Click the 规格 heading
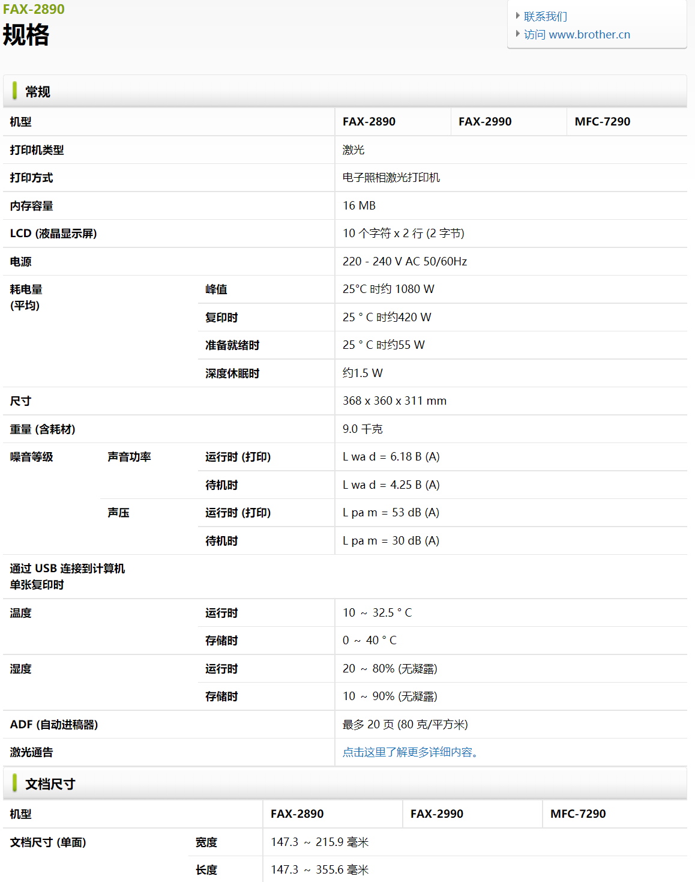Screen dimensions: 695x882 click(x=26, y=34)
